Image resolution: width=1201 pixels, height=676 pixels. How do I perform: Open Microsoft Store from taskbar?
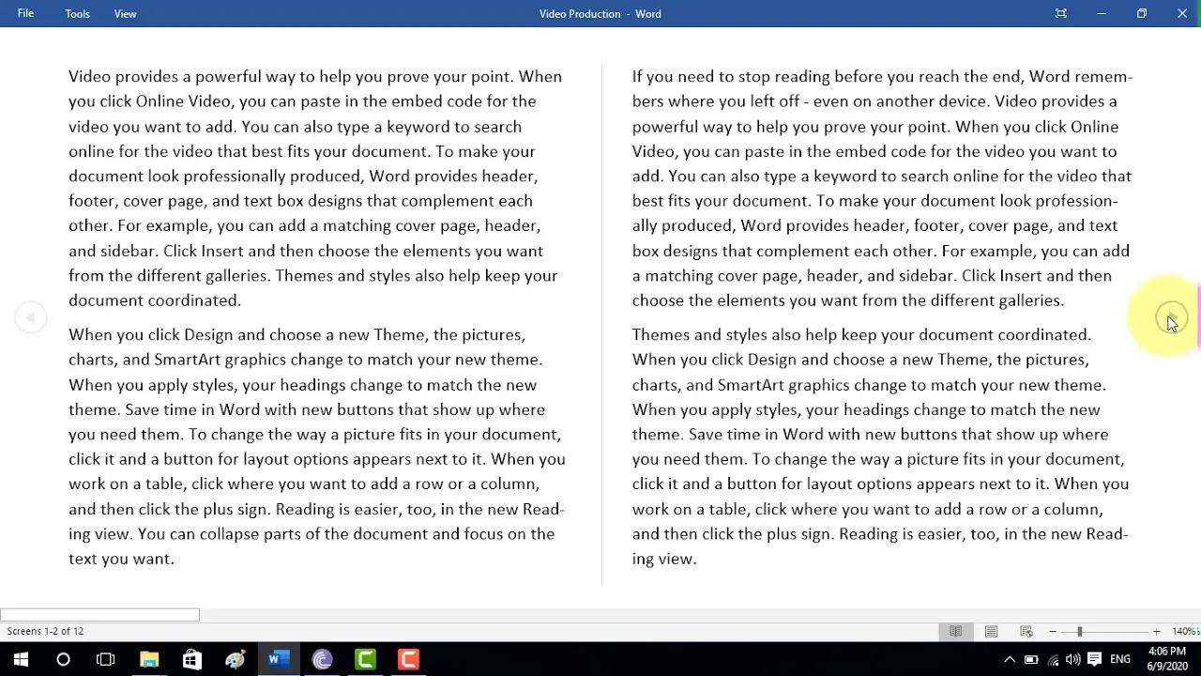coord(191,659)
